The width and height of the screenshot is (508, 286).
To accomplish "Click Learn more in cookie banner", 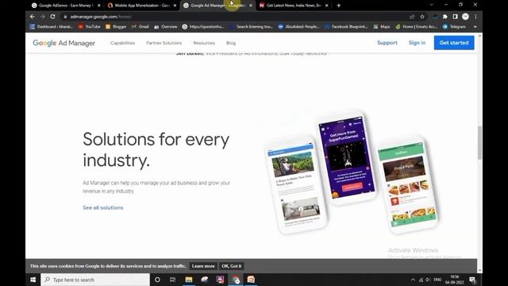I will pos(203,266).
